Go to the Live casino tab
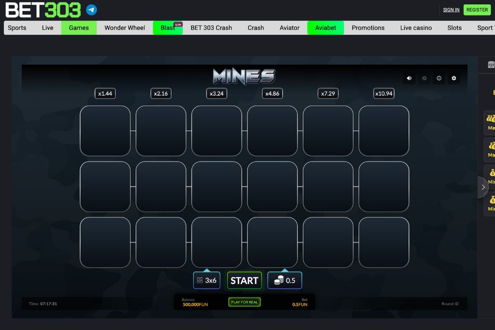Screen dimensions: 495x330 pos(416,28)
